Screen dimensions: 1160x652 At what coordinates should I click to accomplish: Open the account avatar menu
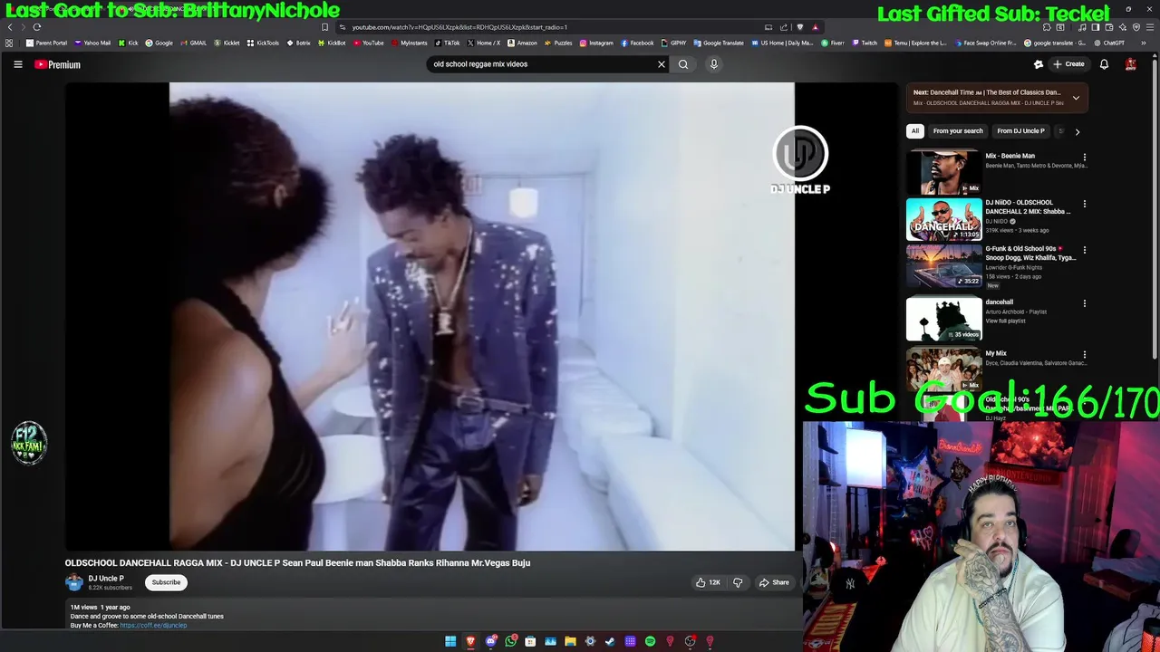tap(1130, 64)
